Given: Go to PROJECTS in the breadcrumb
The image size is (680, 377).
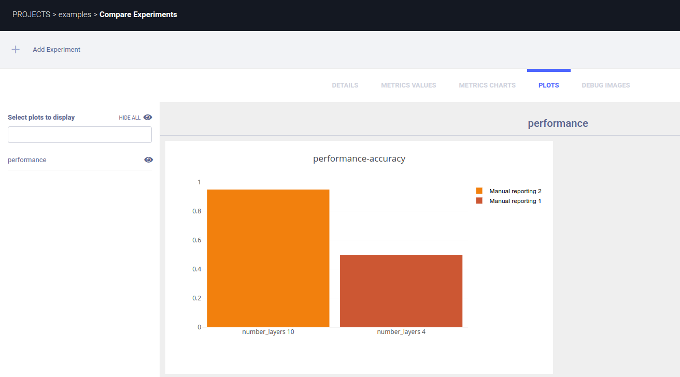Looking at the screenshot, I should pos(31,15).
